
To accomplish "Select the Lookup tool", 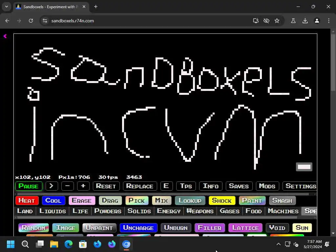I will click(190, 200).
